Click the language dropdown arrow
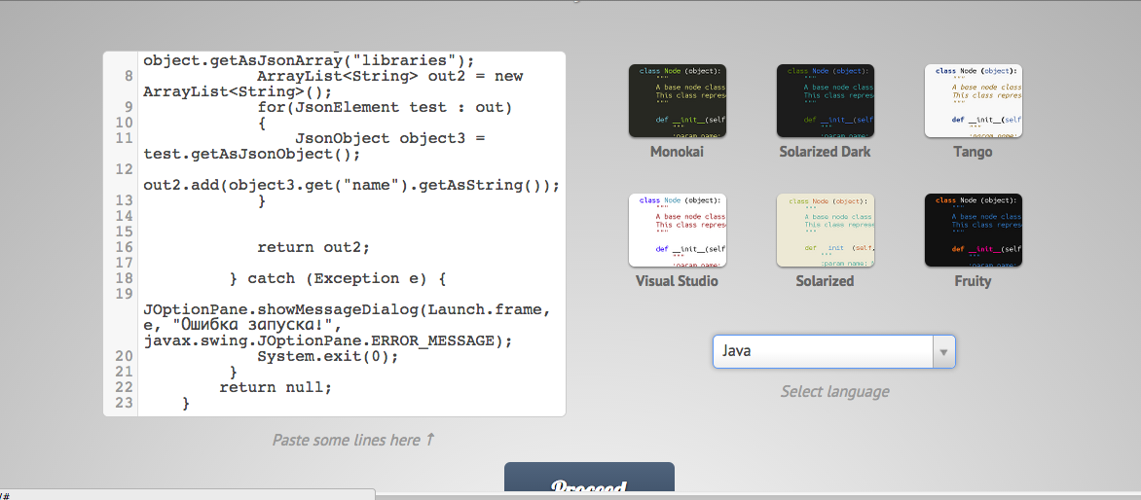This screenshot has height=500, width=1141. coord(943,352)
